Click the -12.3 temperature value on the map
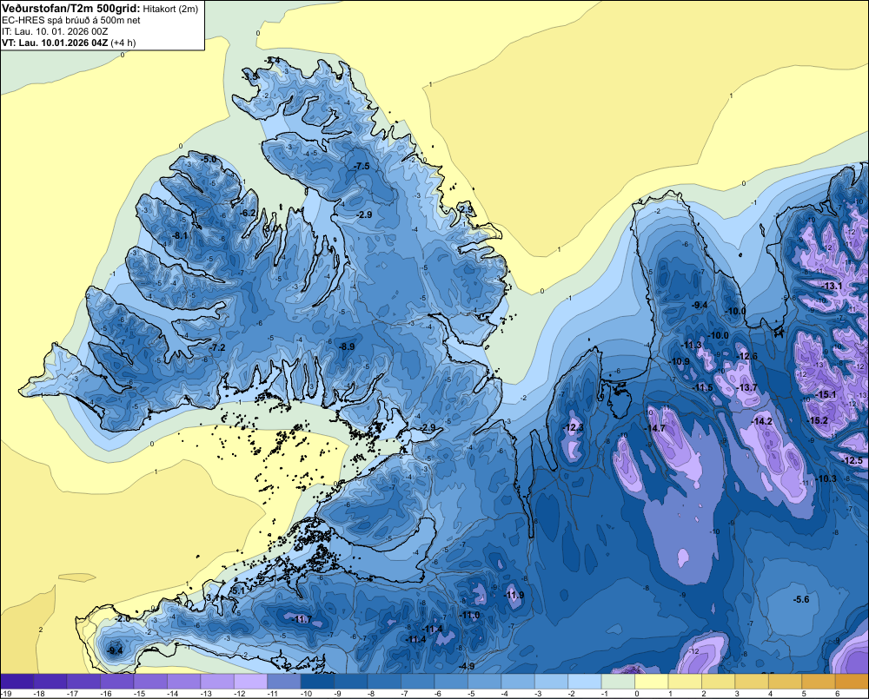Viewport: 869px width, 699px height. pyautogui.click(x=573, y=427)
